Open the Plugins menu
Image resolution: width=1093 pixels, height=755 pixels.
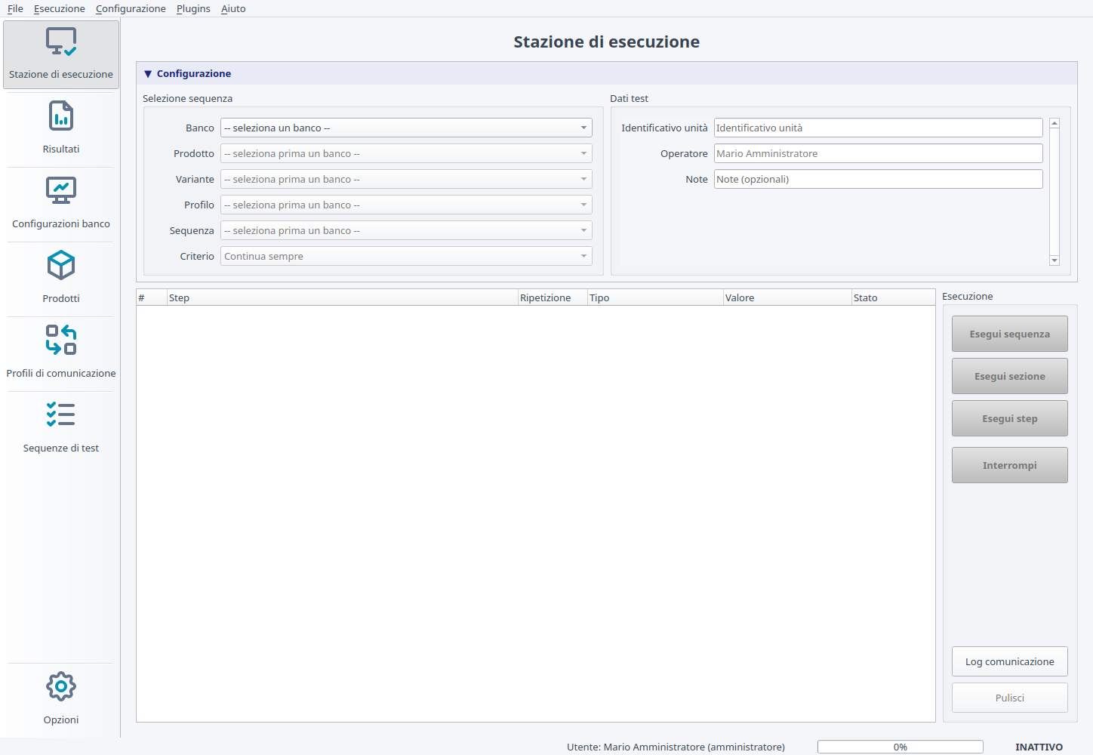[x=193, y=8]
